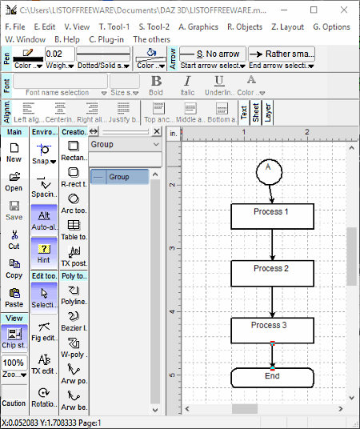Open the End arrow selection dropdown
The width and height of the screenshot is (360, 429).
click(282, 66)
